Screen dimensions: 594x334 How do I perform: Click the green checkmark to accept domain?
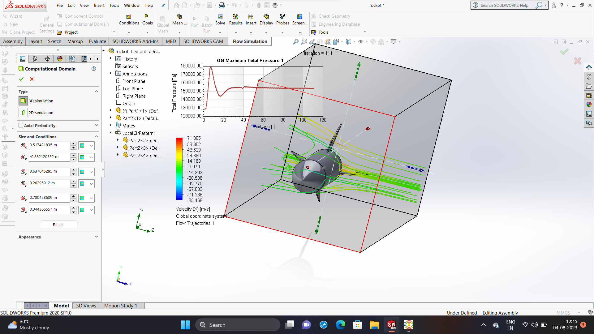[x=21, y=79]
